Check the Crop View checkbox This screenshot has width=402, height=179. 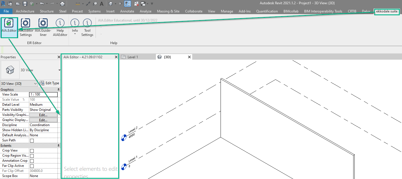coord(32,151)
